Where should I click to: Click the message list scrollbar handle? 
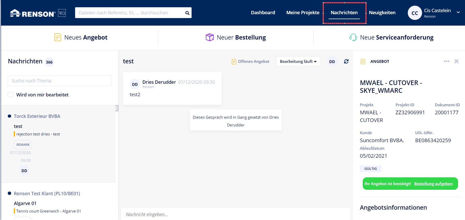click(117, 108)
